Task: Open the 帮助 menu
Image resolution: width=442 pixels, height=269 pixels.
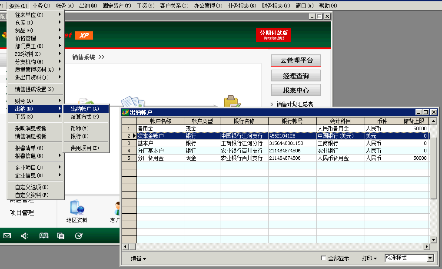Action: click(328, 6)
